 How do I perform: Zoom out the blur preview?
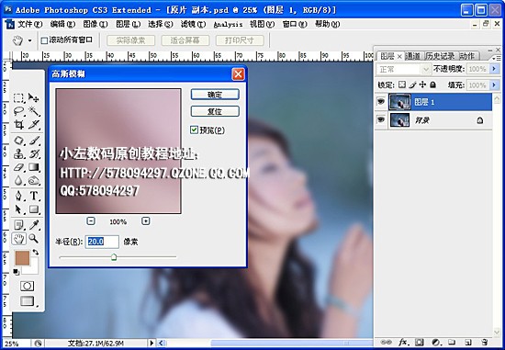point(91,221)
